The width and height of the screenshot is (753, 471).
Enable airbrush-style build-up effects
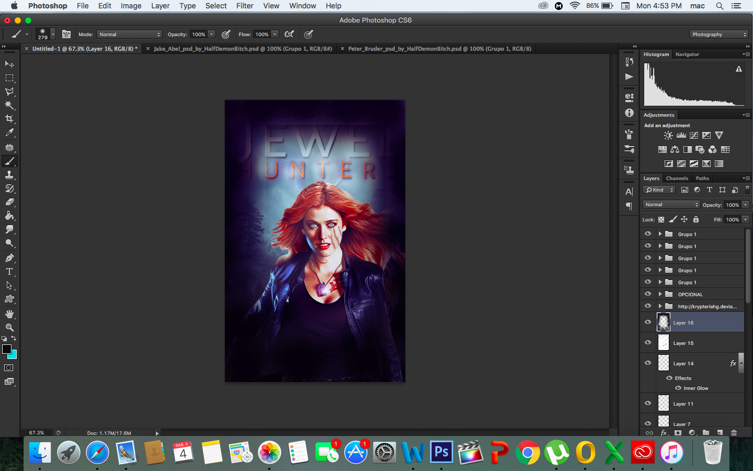289,34
